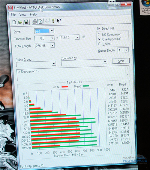Maximize the ATTO Disk Benchmark window

coord(117,4)
